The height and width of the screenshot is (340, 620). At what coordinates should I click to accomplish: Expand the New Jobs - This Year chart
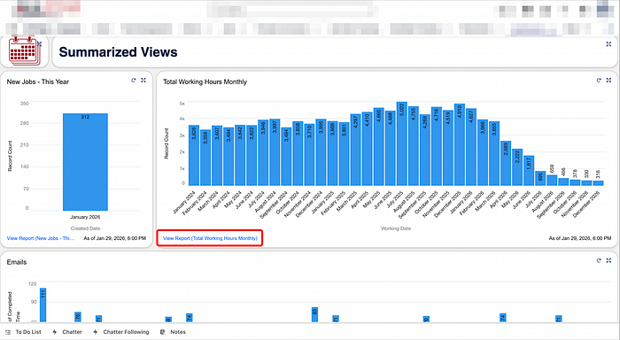(143, 81)
